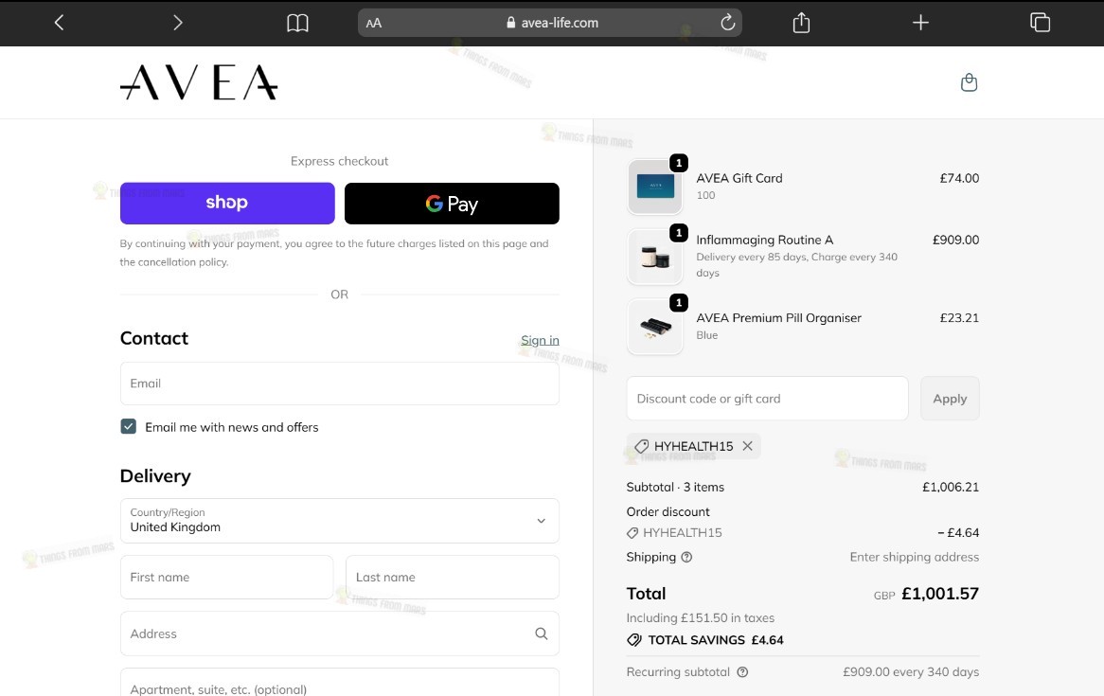Pay with Google Pay button
The image size is (1104, 696).
(x=452, y=203)
